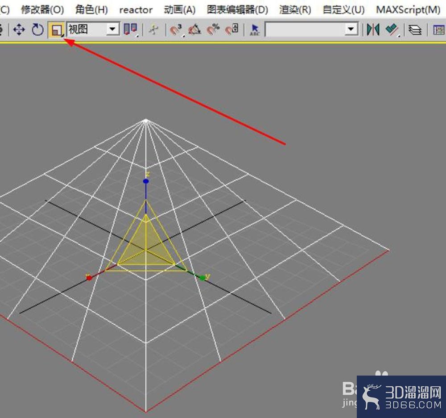Toggle the Percent Snap magnet
Screen dimensions: 446x418
point(213,30)
